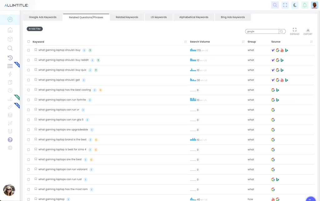Toggle dark mode moon icon

point(295,5)
